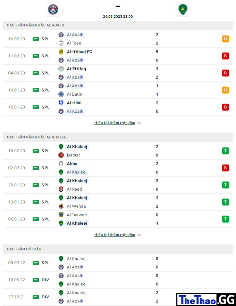Expand more Al Khaleej matches chevron
Screen dimensions: 236x306
(139, 235)
